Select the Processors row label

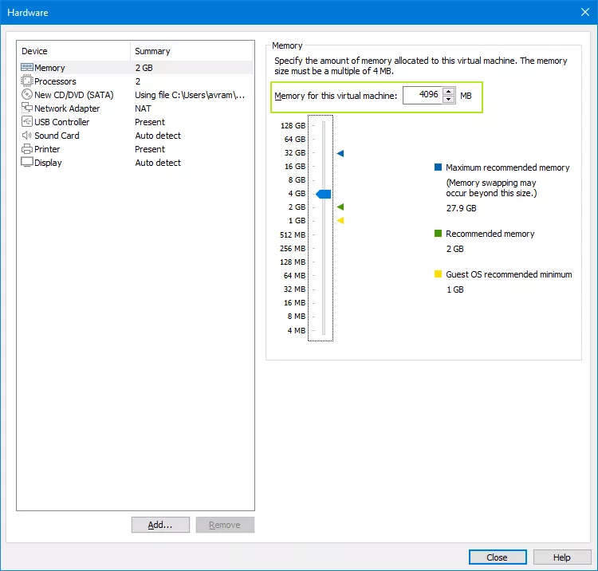[55, 81]
